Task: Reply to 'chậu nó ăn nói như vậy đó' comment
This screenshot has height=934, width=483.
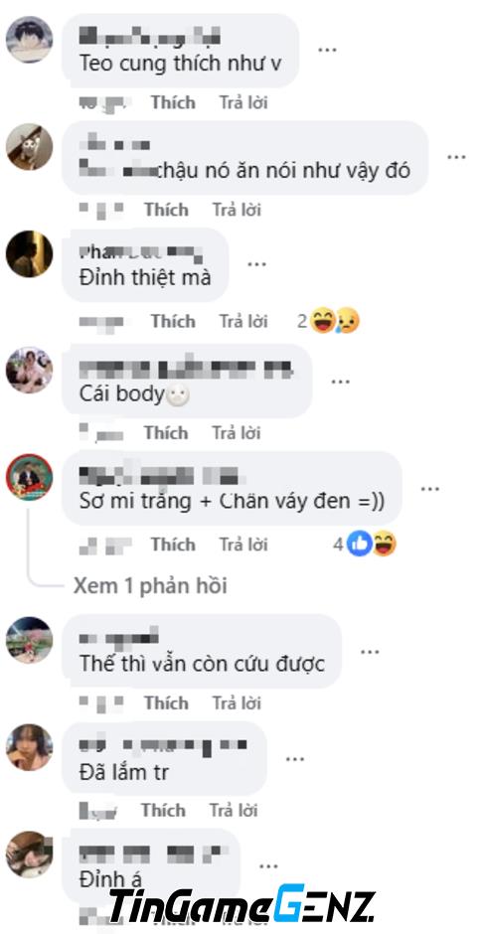Action: [x=237, y=210]
